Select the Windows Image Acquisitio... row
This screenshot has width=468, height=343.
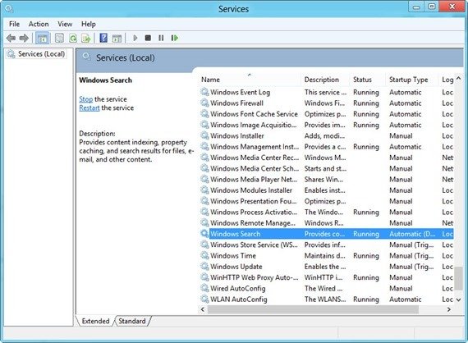[x=327, y=125]
